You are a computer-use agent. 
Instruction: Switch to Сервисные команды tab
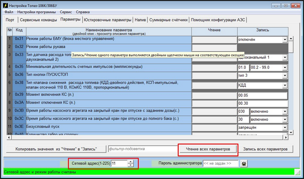tap(38, 20)
